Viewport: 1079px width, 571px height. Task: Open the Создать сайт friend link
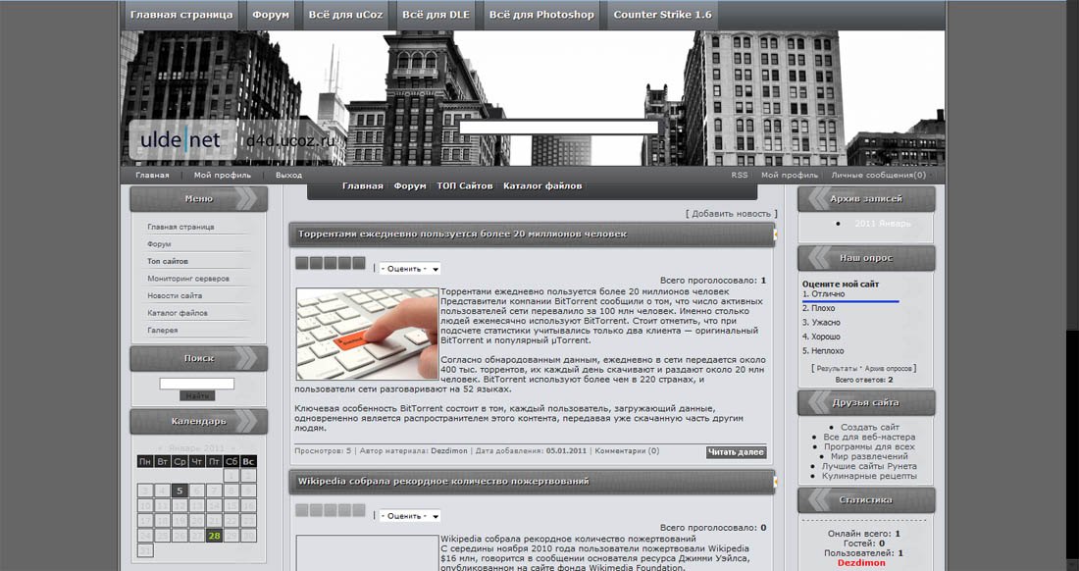[x=870, y=427]
